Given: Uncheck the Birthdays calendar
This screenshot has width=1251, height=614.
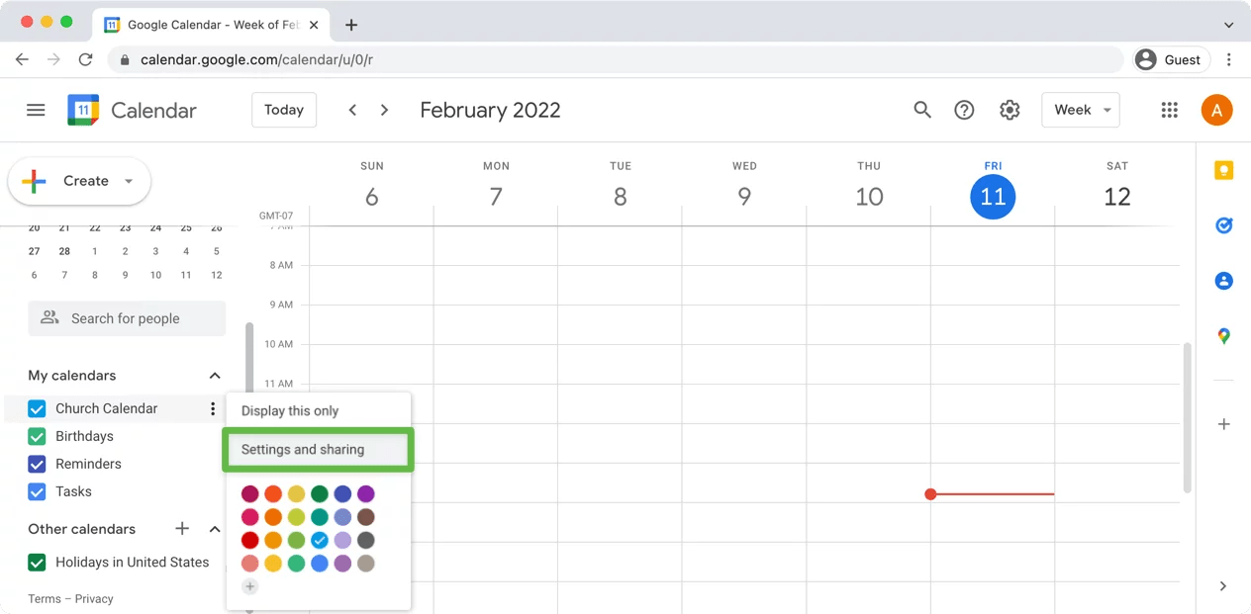Looking at the screenshot, I should [37, 436].
